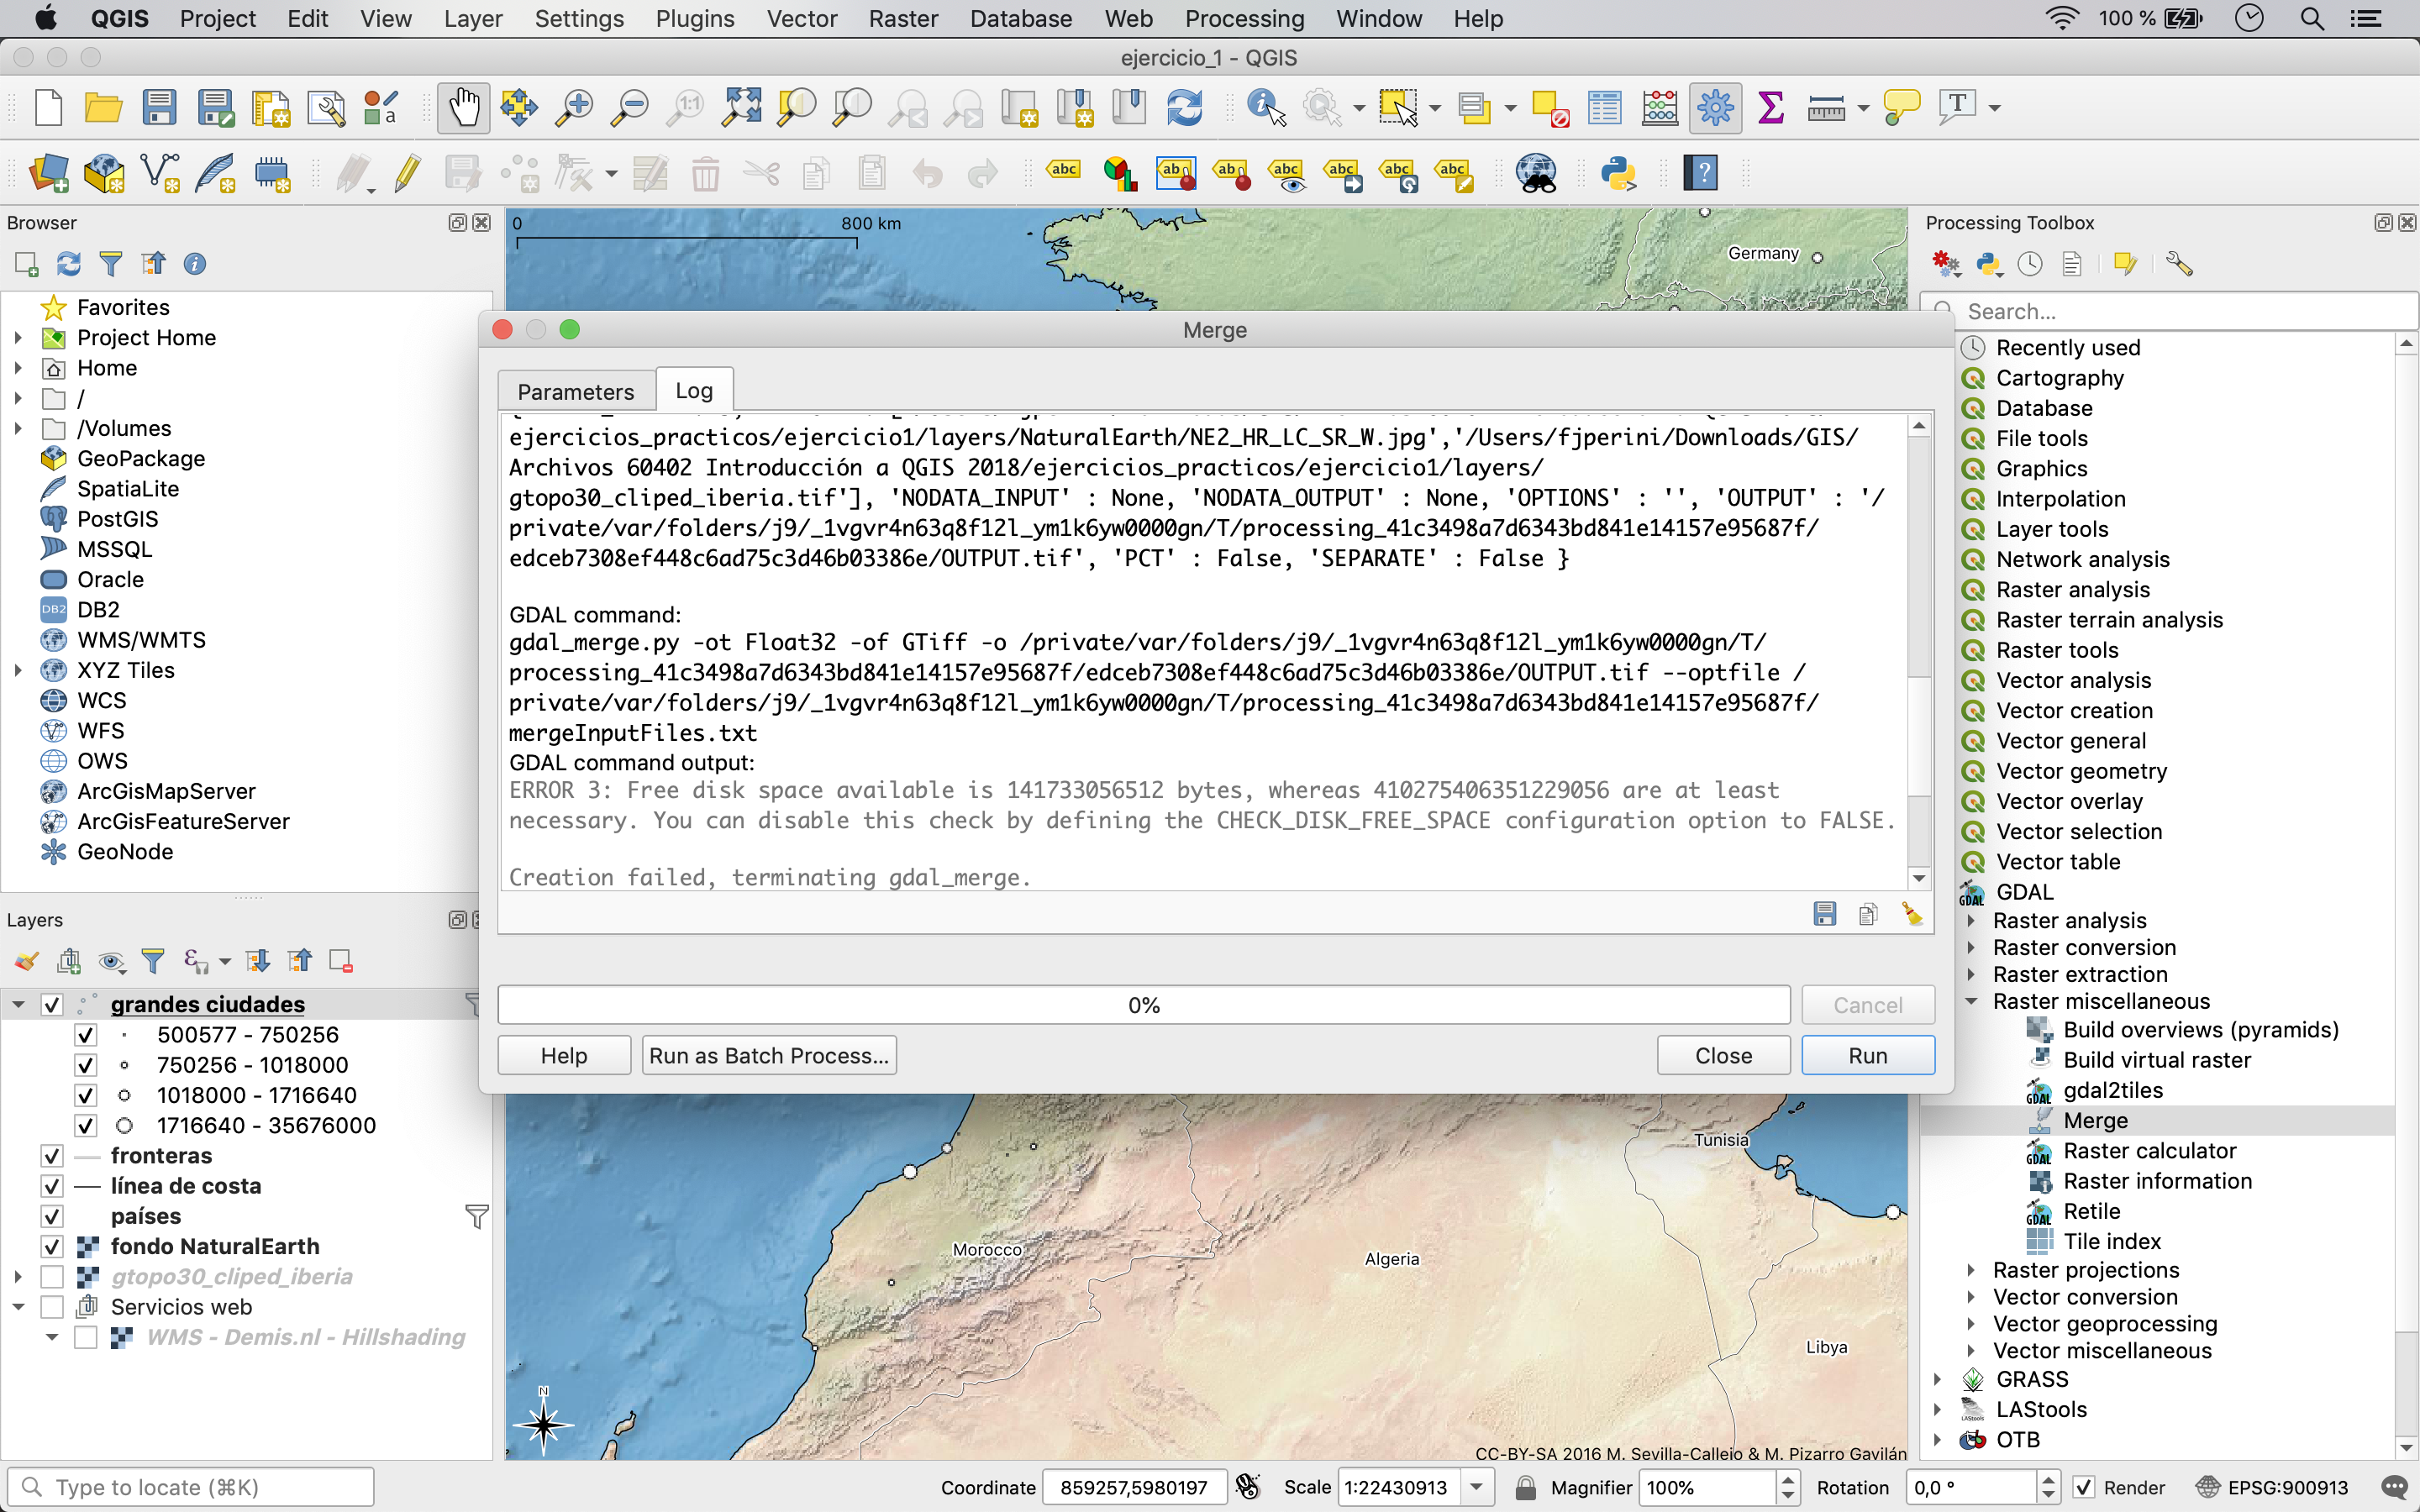
Task: Select Build virtual raster algorithm
Action: (2157, 1060)
